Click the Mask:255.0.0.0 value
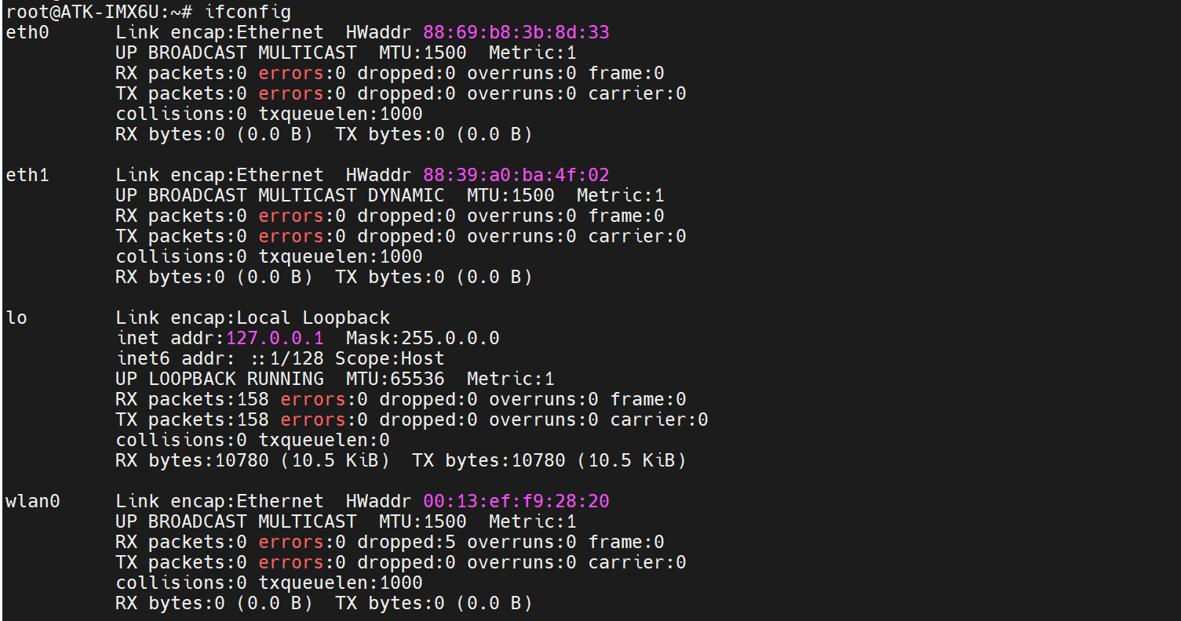Image resolution: width=1181 pixels, height=621 pixels. [422, 338]
